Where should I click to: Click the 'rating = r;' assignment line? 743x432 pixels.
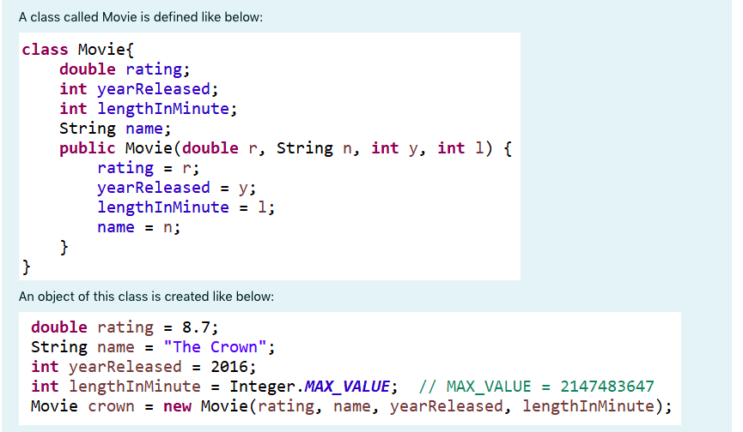tap(149, 168)
